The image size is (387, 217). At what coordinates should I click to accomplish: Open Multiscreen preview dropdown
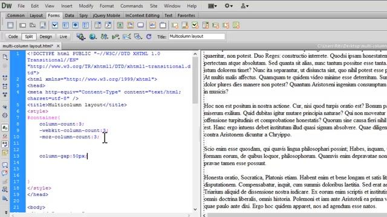click(80, 37)
